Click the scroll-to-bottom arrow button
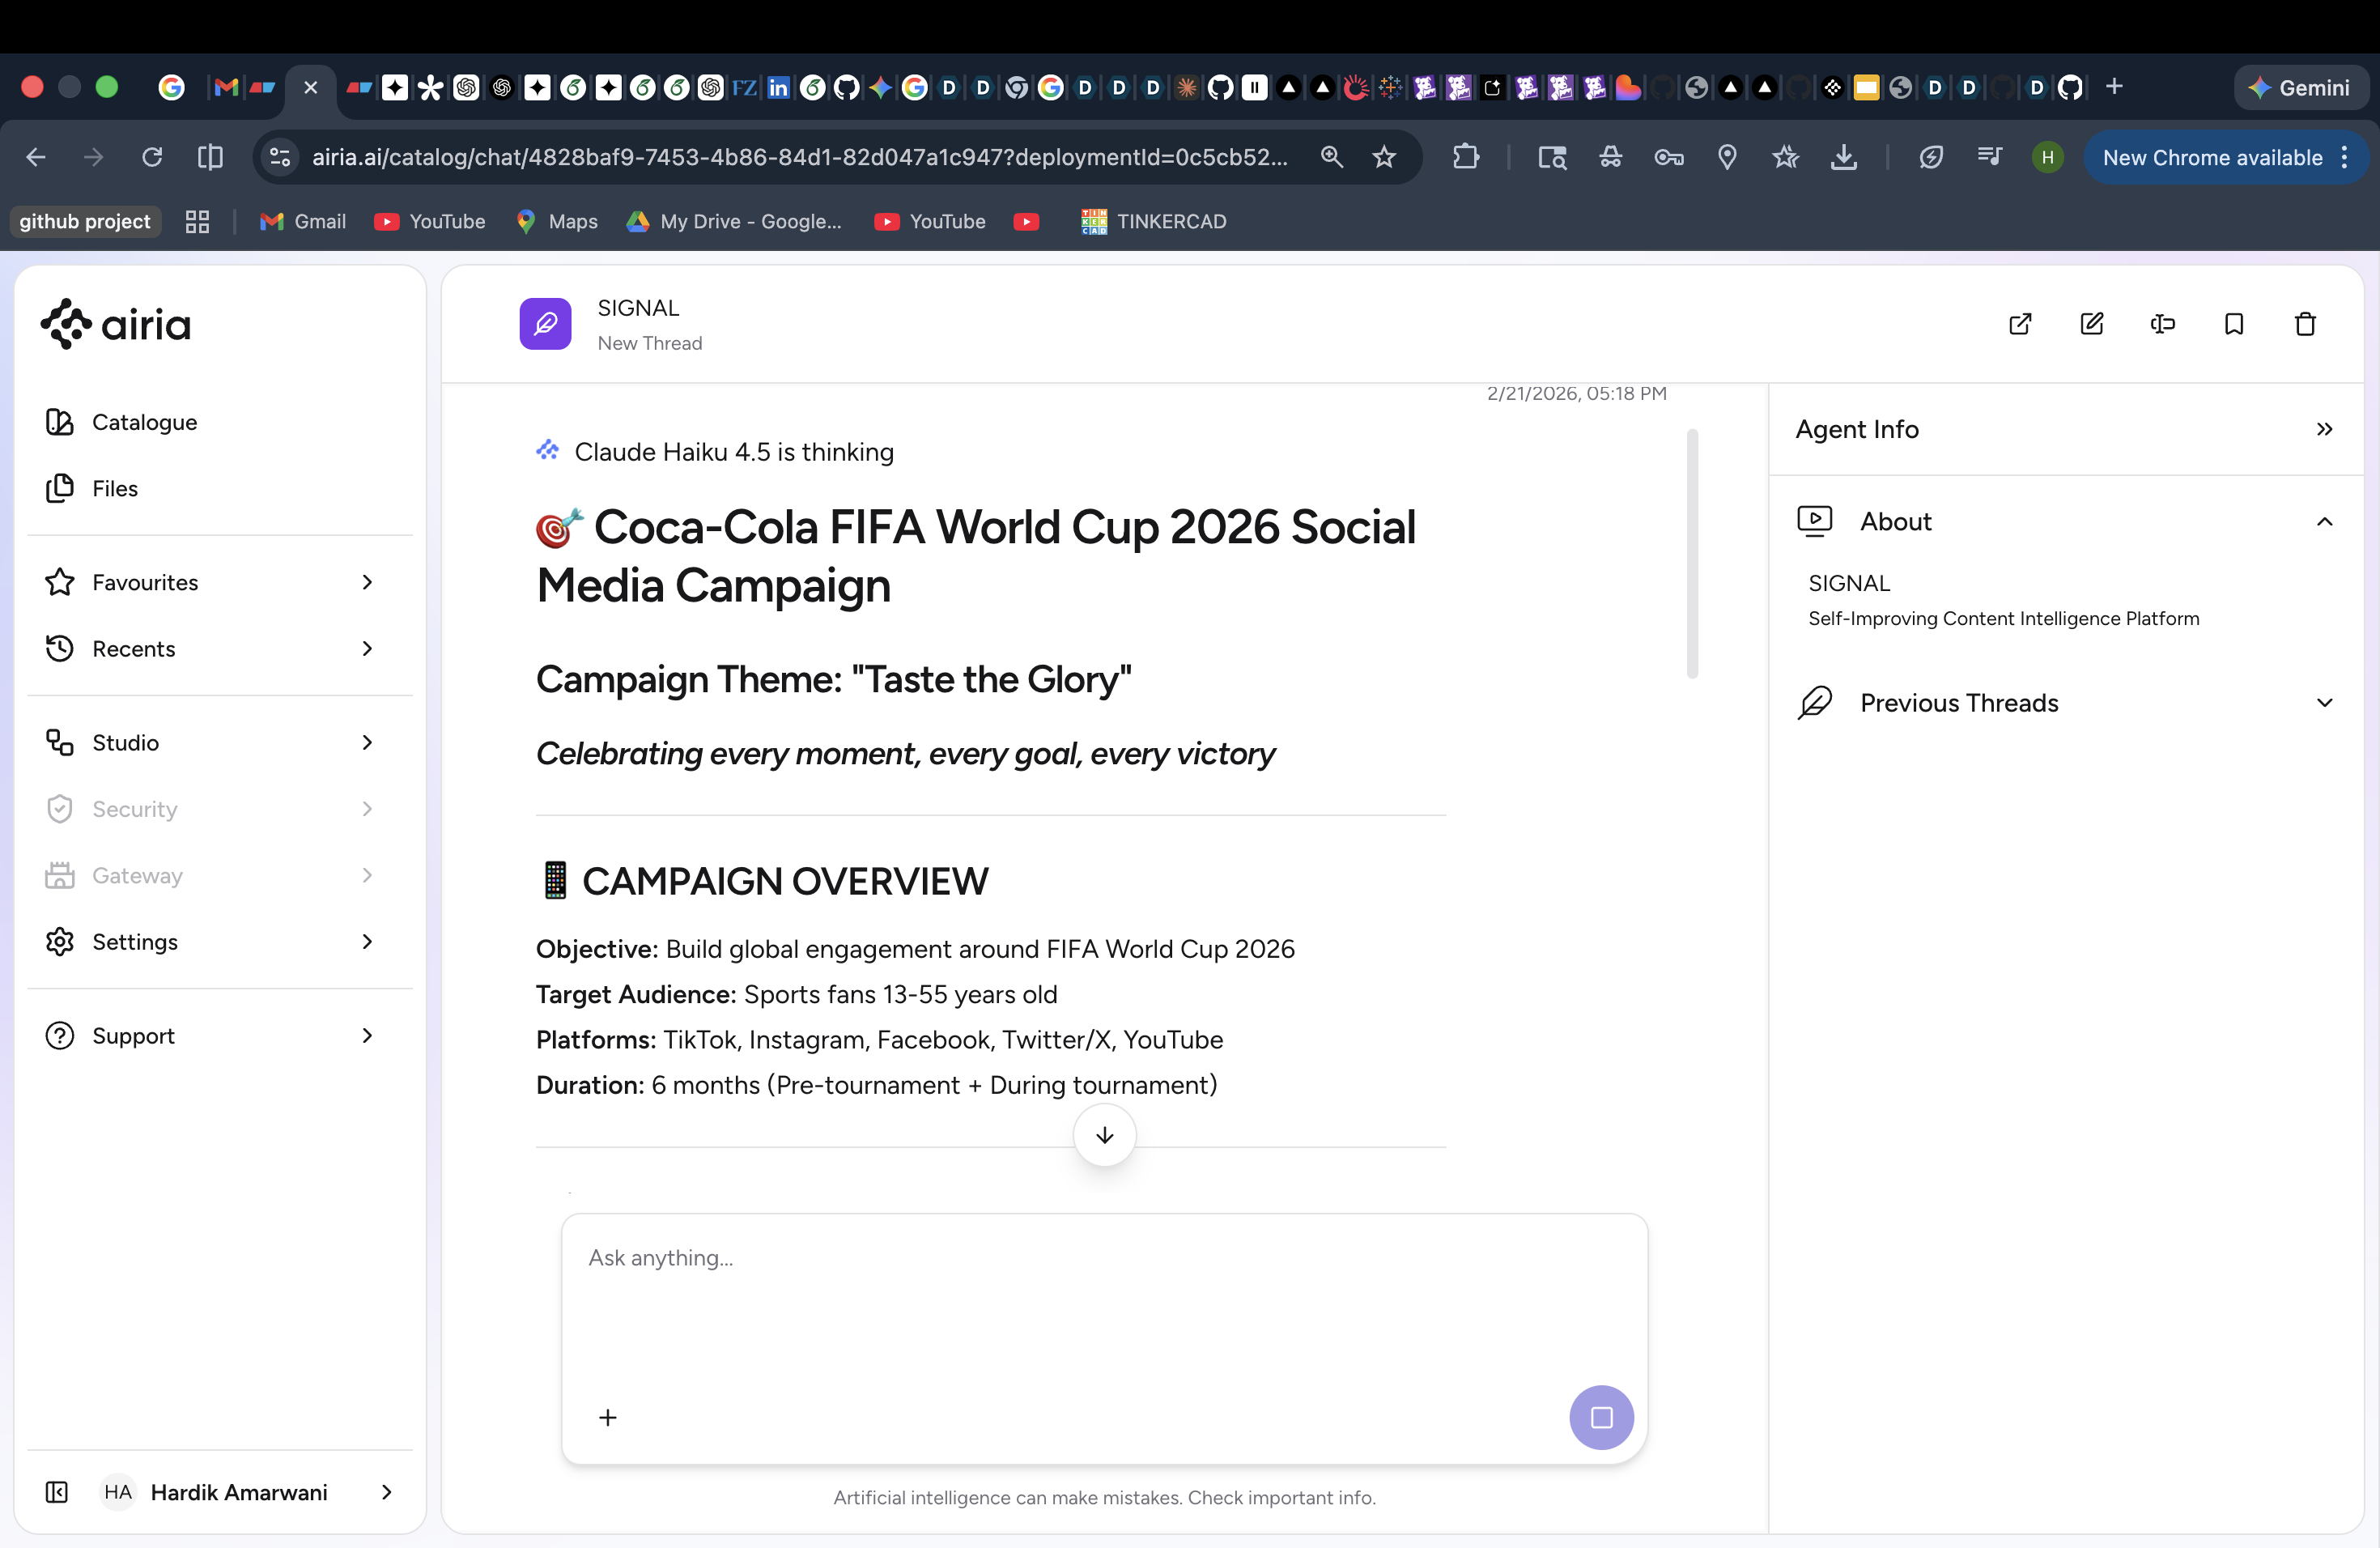Image resolution: width=2380 pixels, height=1548 pixels. click(x=1104, y=1135)
